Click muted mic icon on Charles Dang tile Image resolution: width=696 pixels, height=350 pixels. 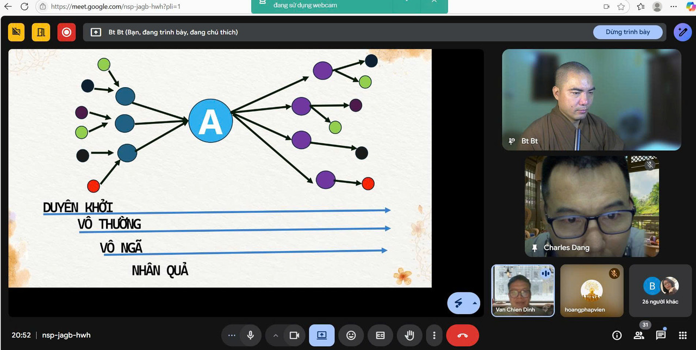click(649, 164)
